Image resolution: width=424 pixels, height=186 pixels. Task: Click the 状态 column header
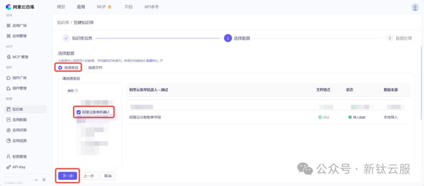pos(350,90)
